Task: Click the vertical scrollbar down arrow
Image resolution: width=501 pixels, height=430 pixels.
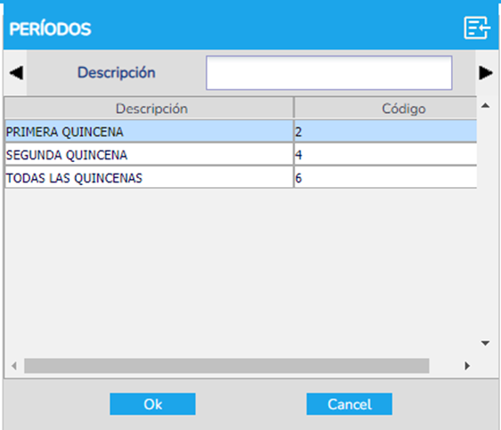Action: pyautogui.click(x=485, y=344)
